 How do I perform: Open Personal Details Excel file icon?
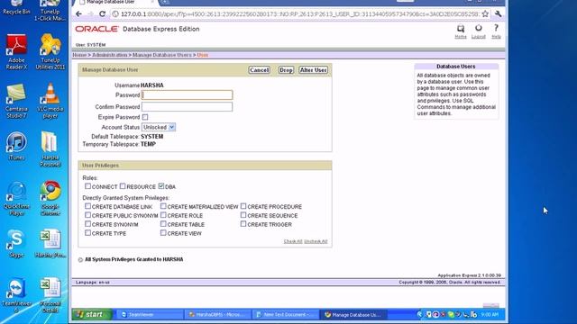(50, 295)
